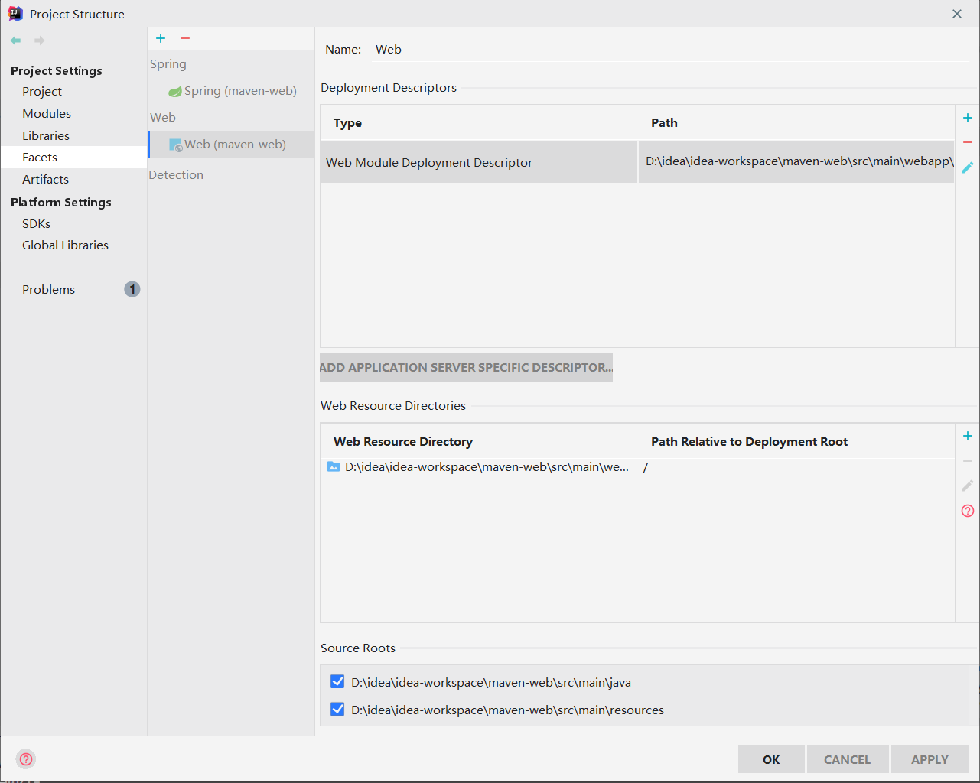Open the dialog help question icon

click(26, 759)
